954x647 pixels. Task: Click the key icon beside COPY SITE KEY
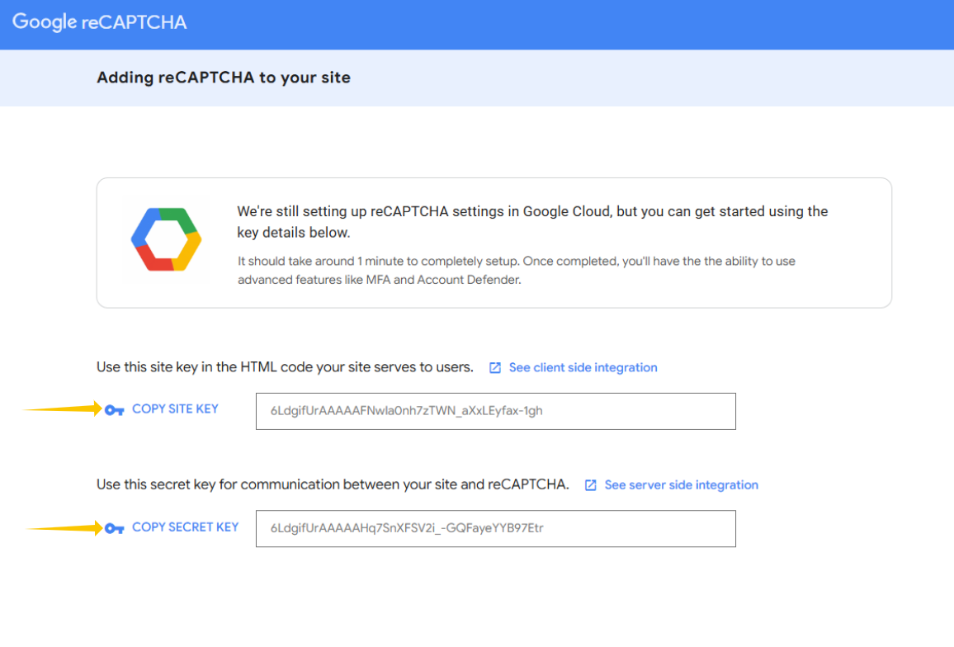tap(115, 410)
